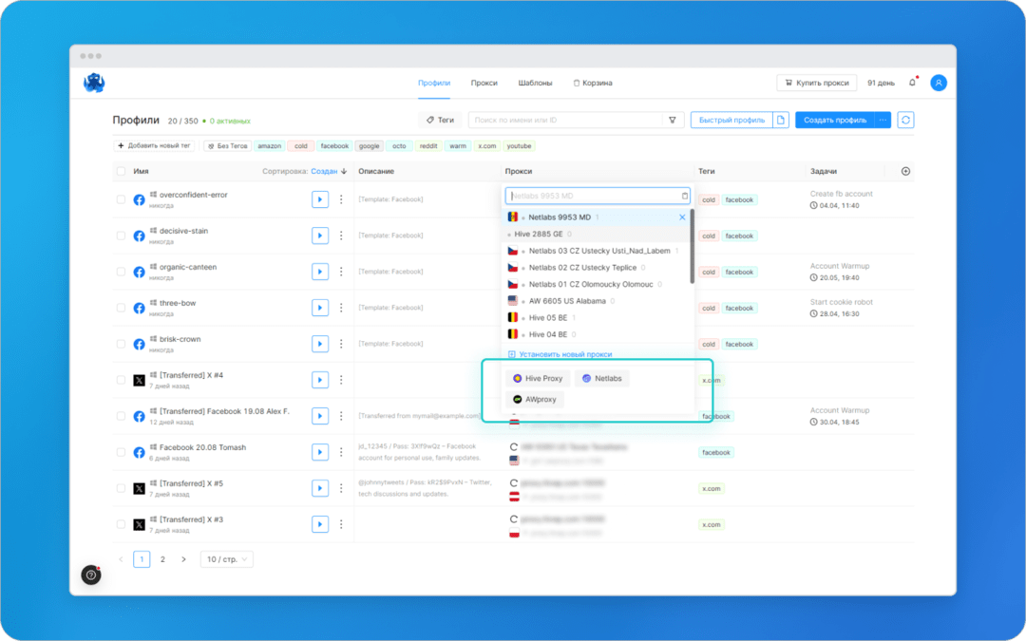
Task: Check the [Transferred] X #3 row checkbox
Action: [x=121, y=524]
